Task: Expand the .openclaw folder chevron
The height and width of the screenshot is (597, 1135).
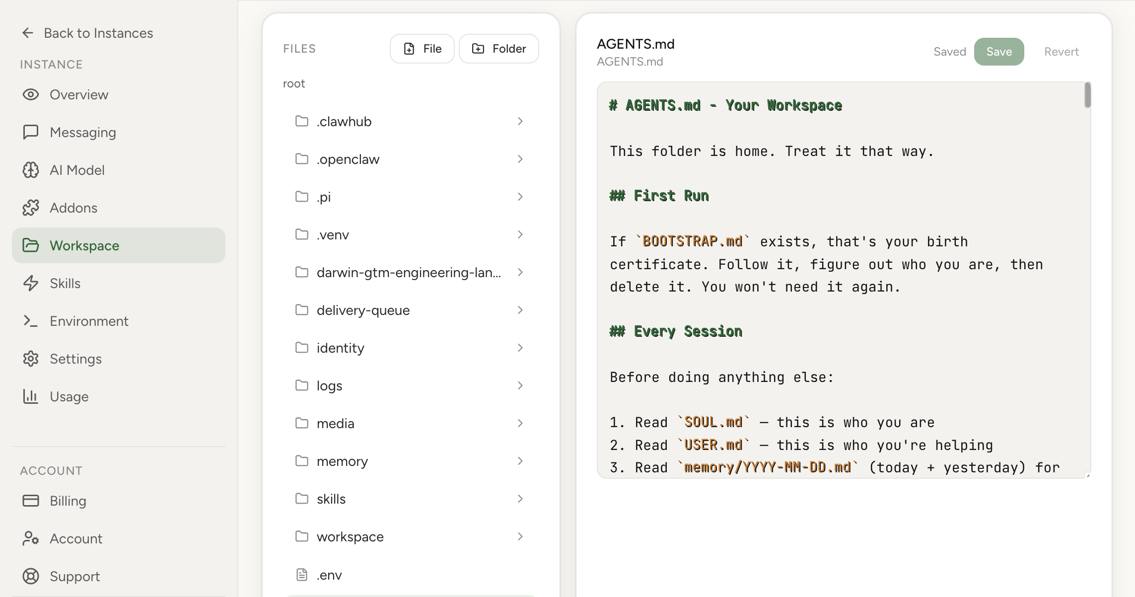Action: (x=520, y=158)
